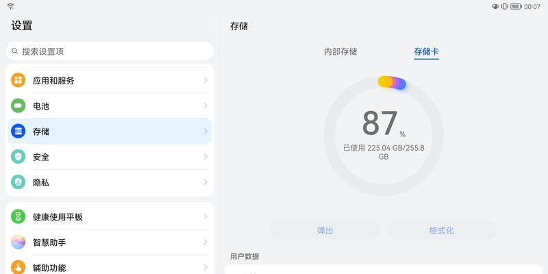Tap the vibrate mode status icon
This screenshot has height=274, width=548.
coord(505,6)
